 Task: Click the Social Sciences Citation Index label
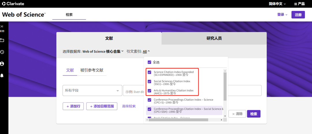pyautogui.click(x=172, y=83)
